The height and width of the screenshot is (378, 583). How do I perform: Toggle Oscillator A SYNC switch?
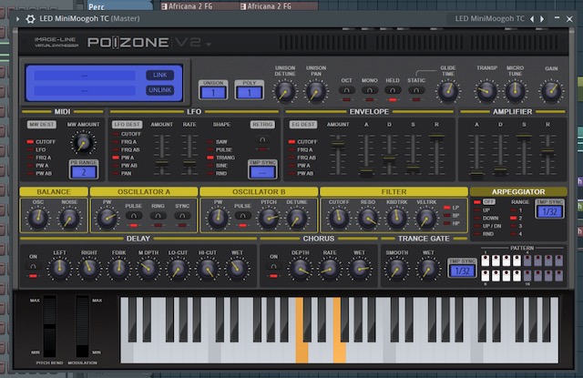(x=182, y=216)
